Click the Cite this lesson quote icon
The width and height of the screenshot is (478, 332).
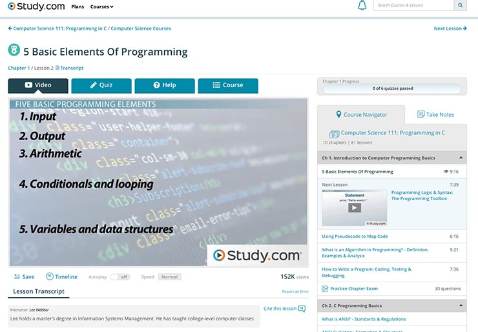[x=302, y=309]
